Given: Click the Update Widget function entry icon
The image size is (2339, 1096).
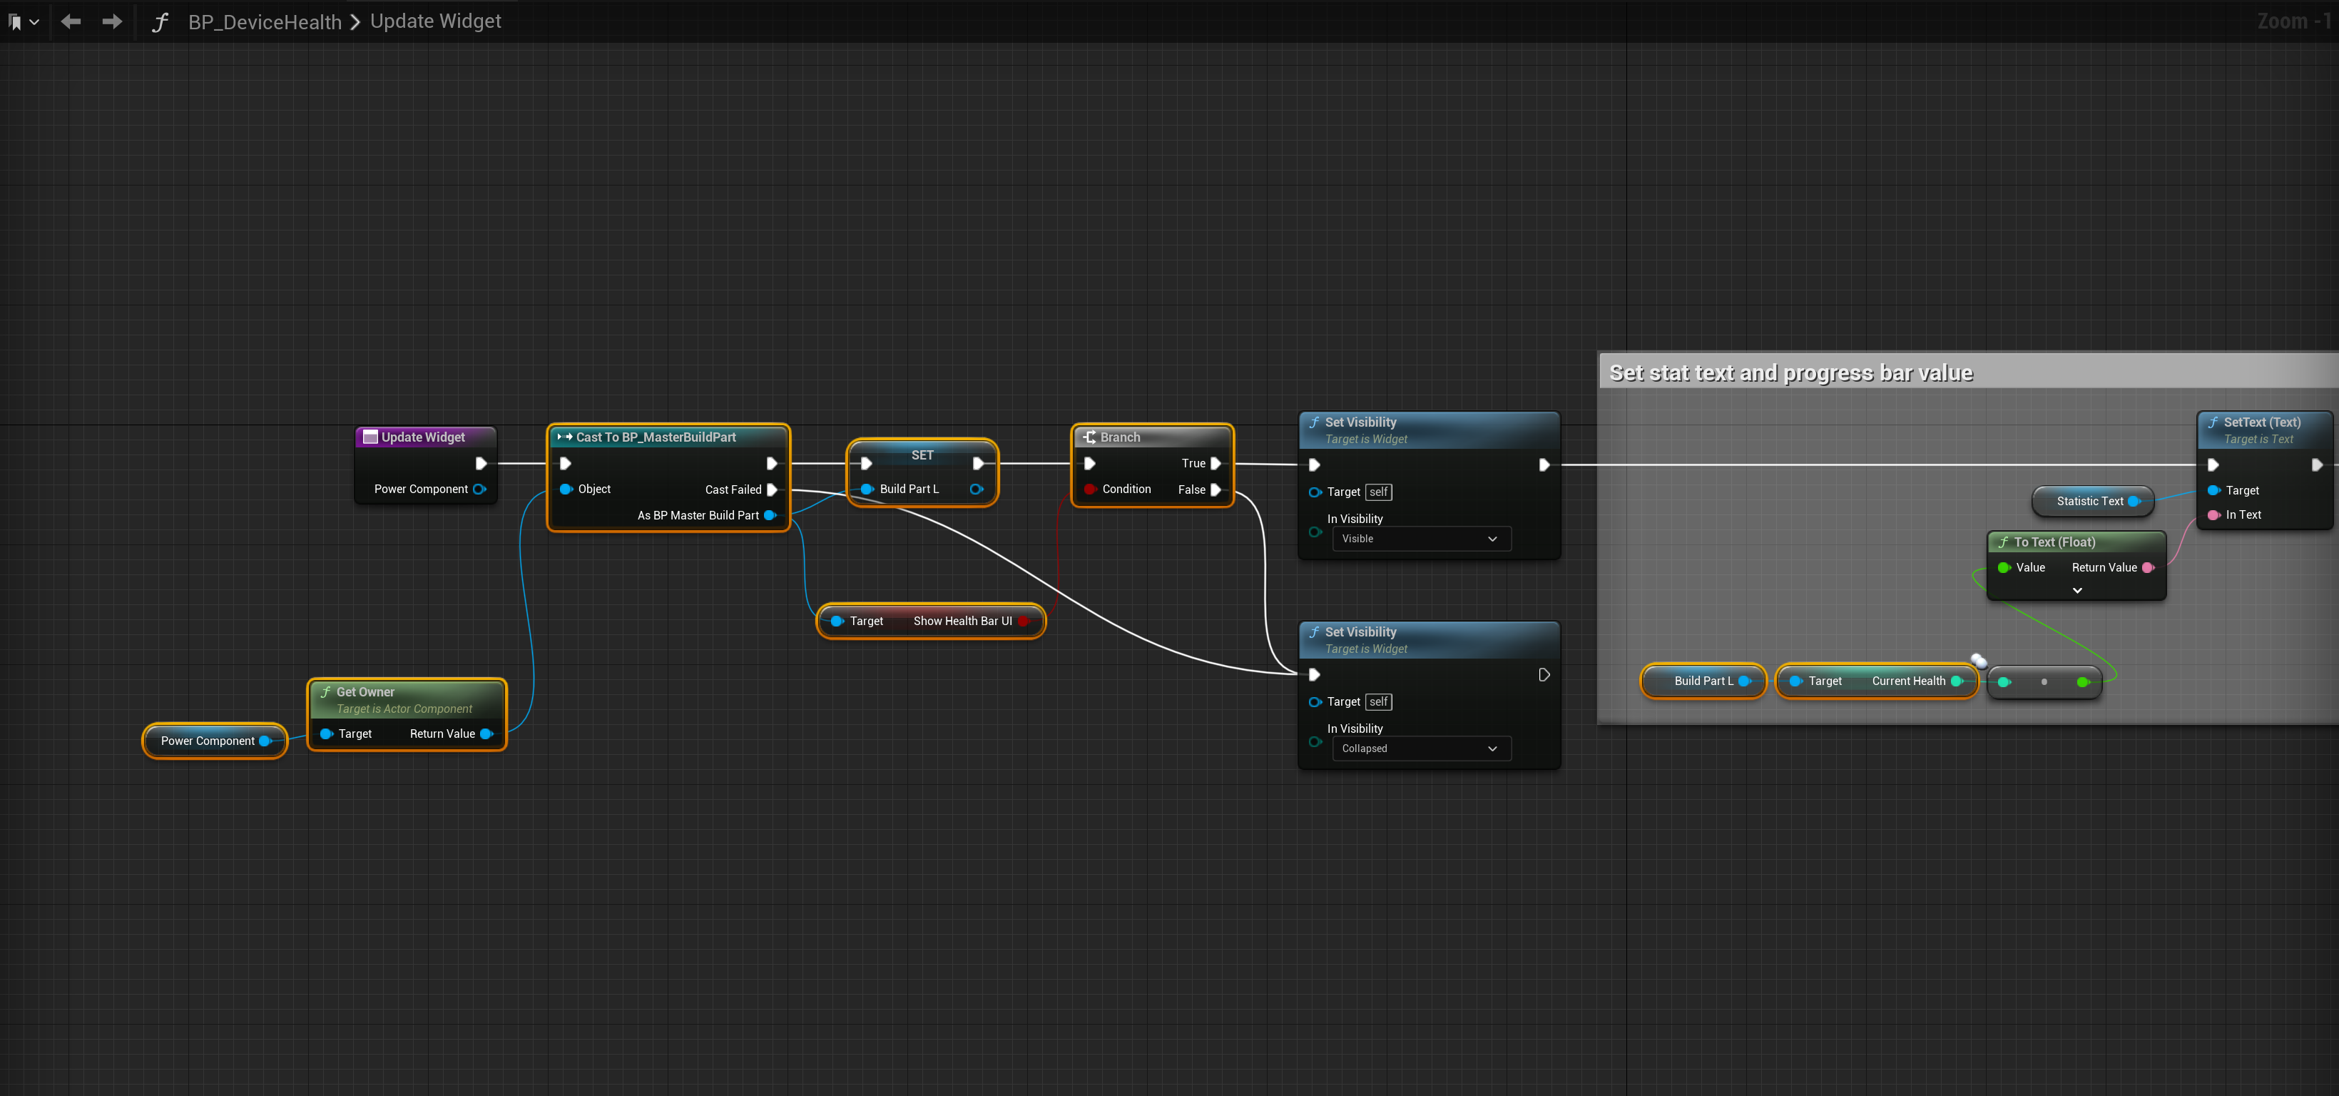Looking at the screenshot, I should pos(370,437).
